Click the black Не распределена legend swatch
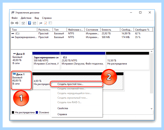Screen dimensions: 164x130 tap(13, 112)
